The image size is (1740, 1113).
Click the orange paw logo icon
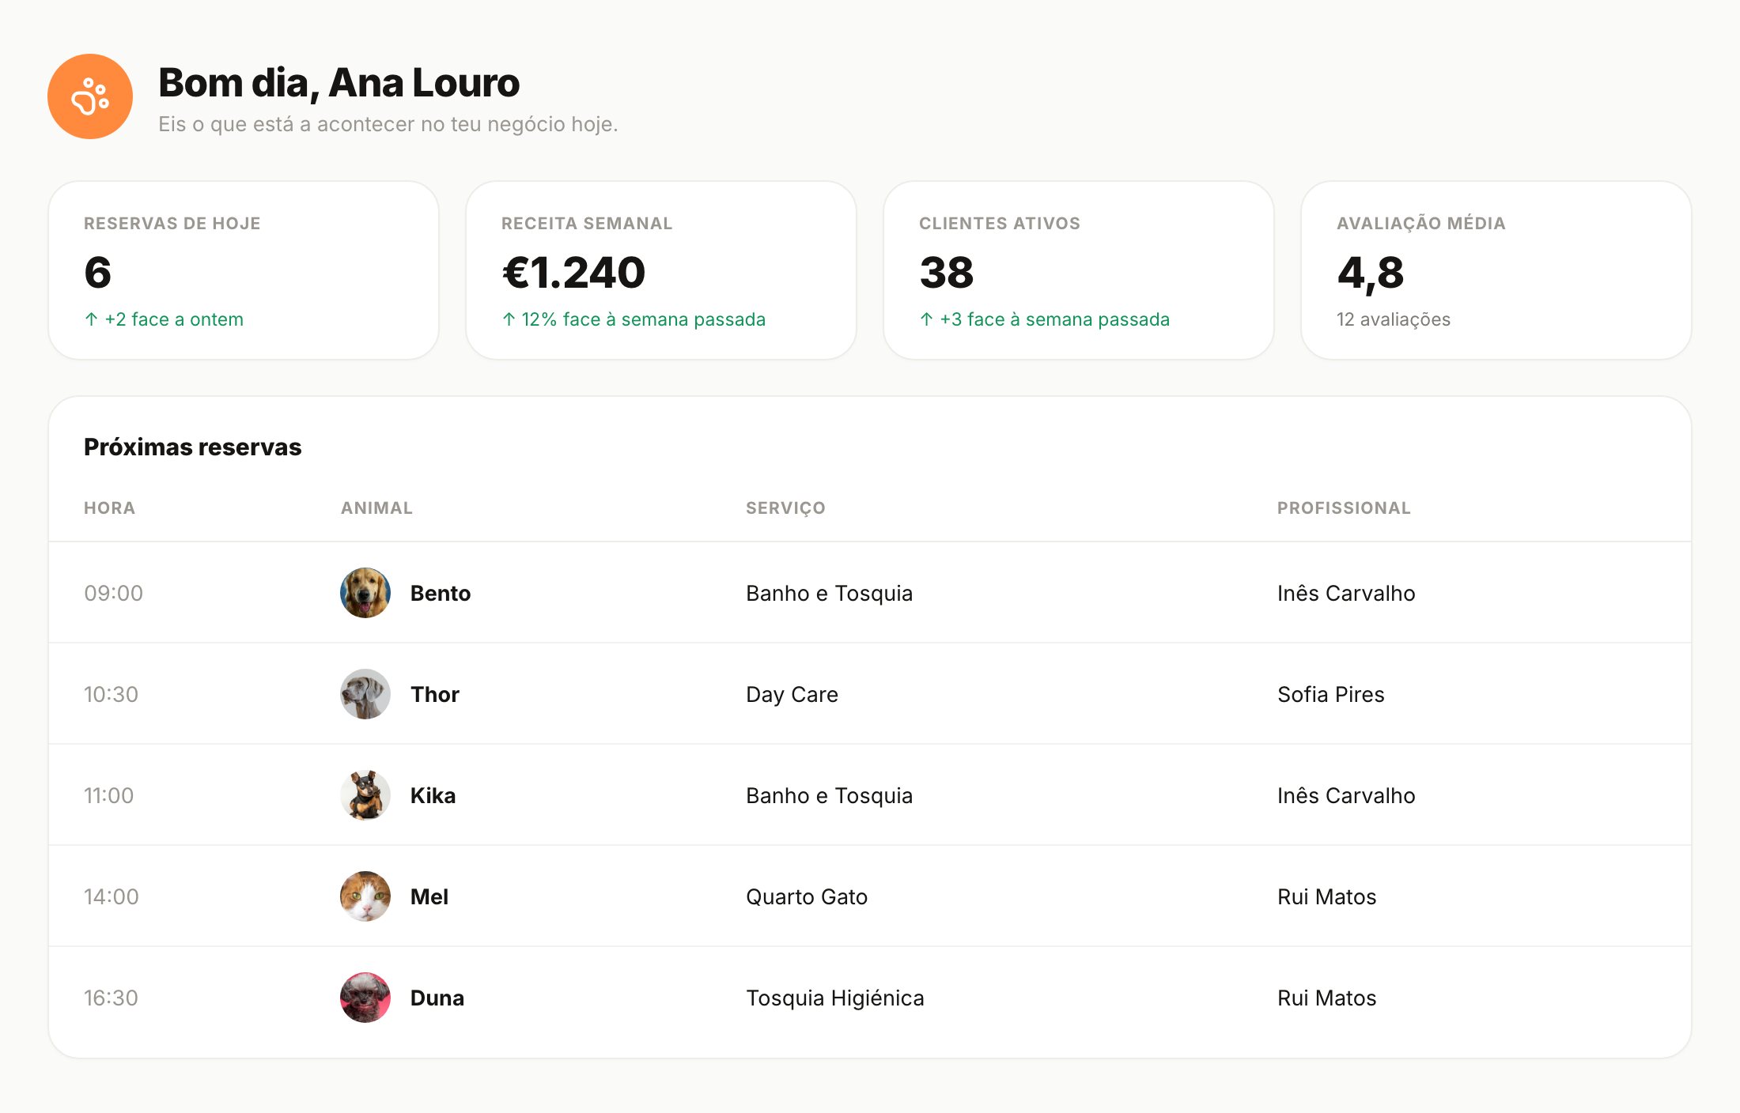pyautogui.click(x=90, y=96)
